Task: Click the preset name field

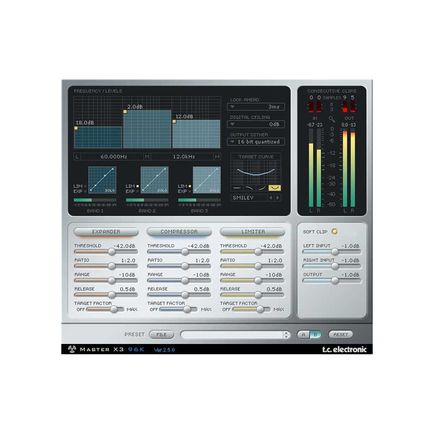Action: (x=232, y=335)
